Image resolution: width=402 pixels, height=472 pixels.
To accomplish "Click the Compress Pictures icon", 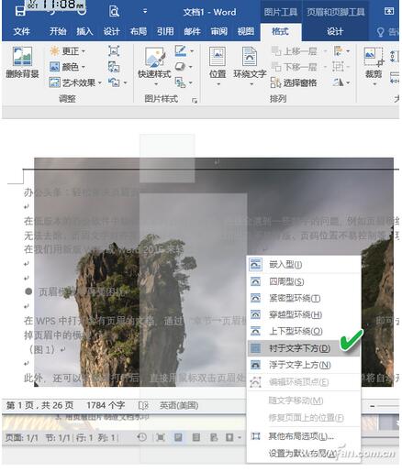I will 114,51.
